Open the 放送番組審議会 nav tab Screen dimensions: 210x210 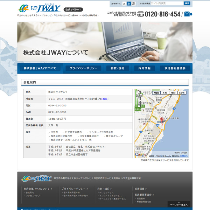coord(175,68)
